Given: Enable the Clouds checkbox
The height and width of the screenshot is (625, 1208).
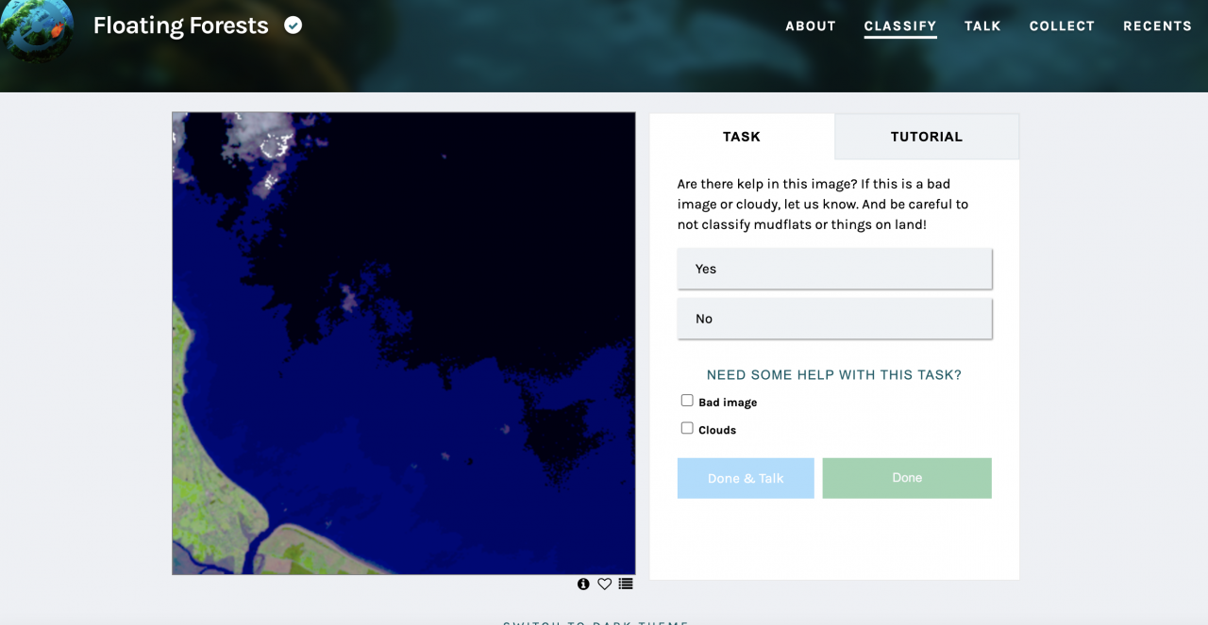Looking at the screenshot, I should [x=687, y=428].
